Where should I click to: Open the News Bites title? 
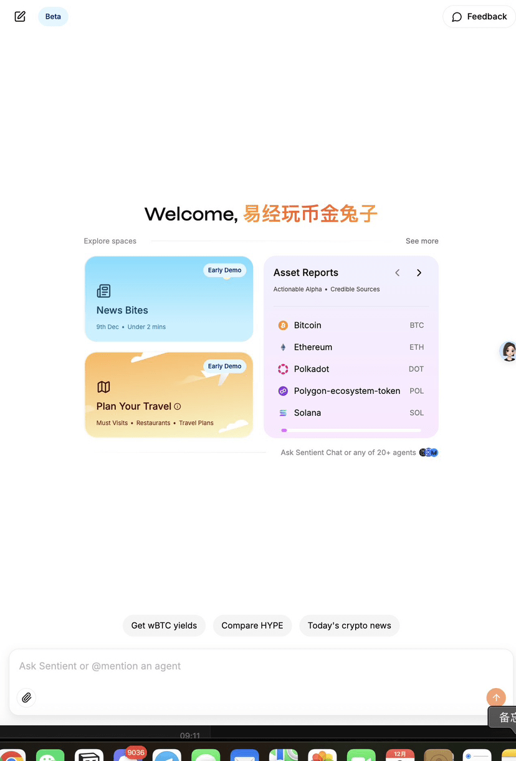122,310
